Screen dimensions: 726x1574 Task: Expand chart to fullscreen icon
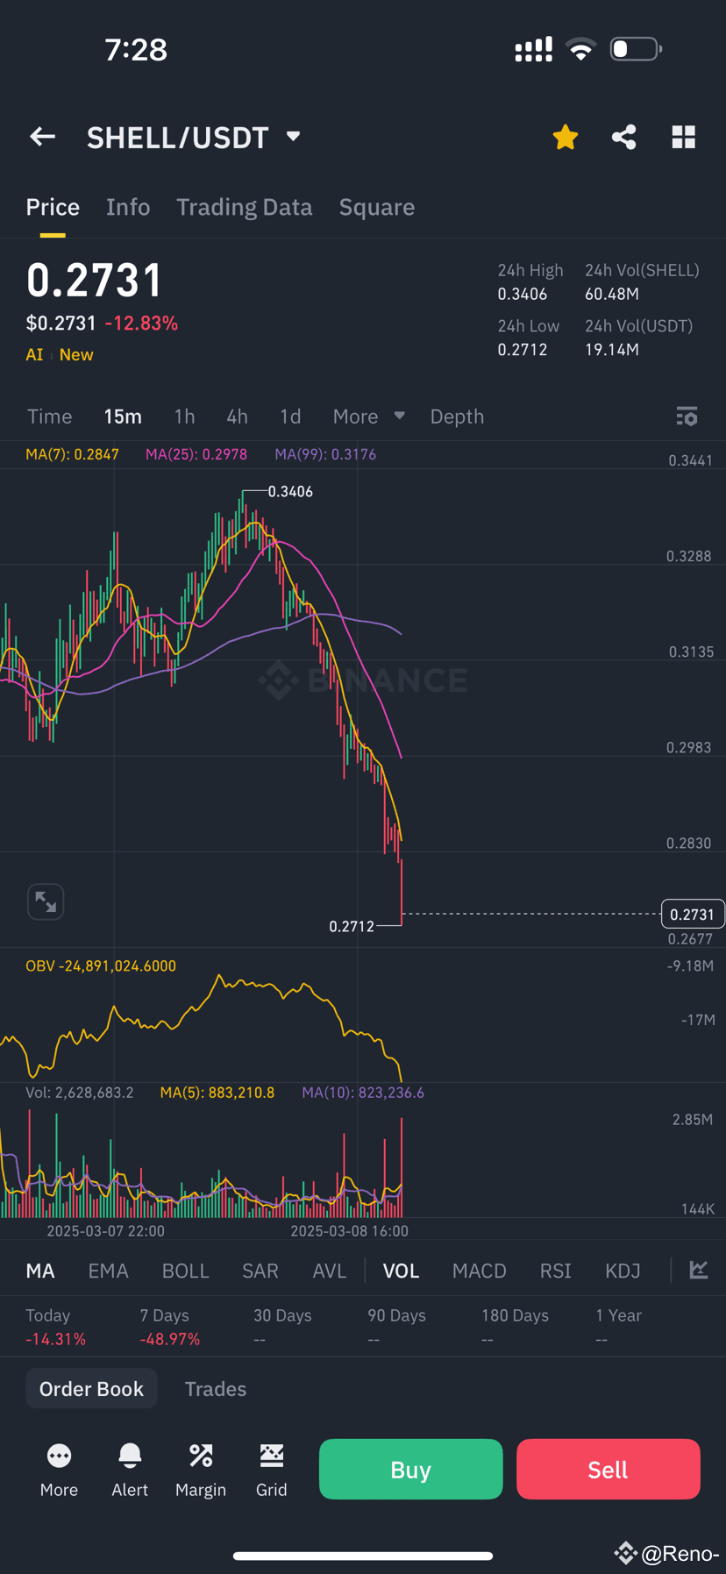click(46, 901)
